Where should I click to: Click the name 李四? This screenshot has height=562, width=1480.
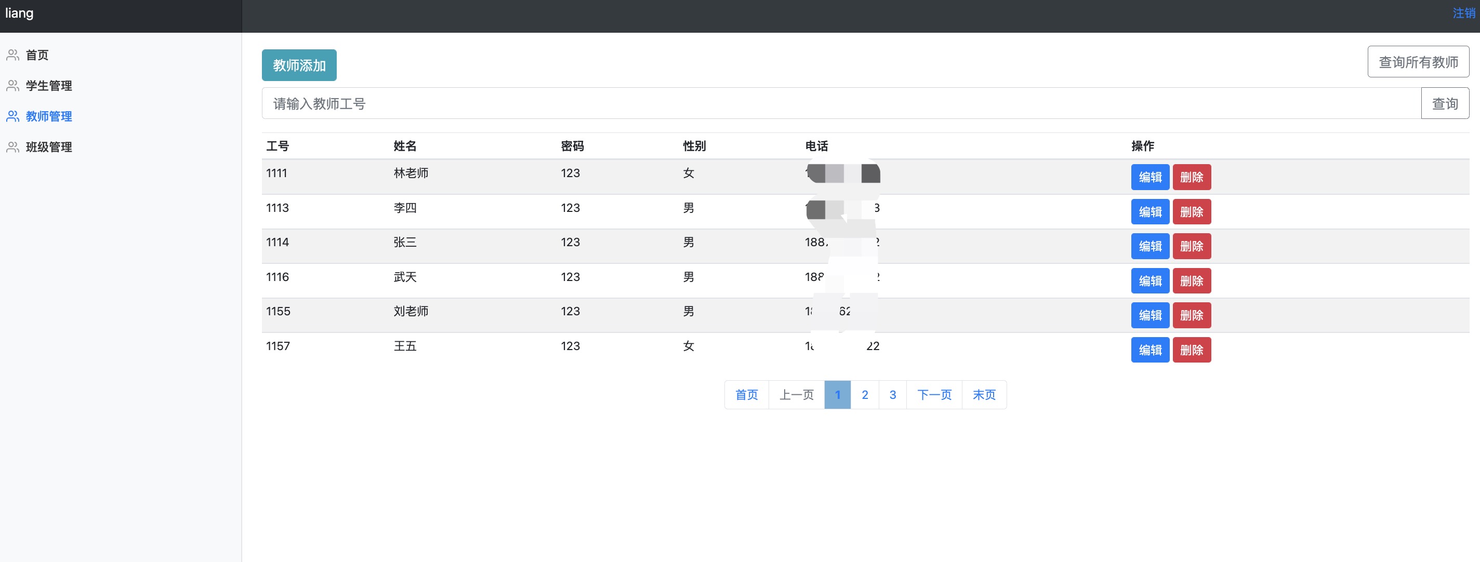click(405, 208)
